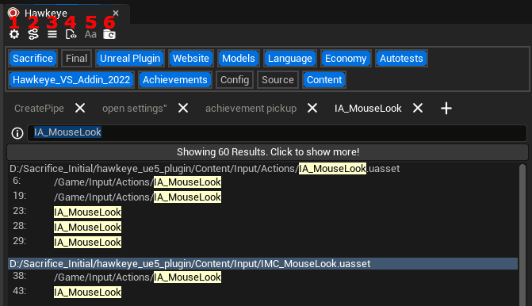Screen dimensions: 532x306
Task: Select line 6 result in IA_MouseLook.uasset
Action: click(x=137, y=182)
